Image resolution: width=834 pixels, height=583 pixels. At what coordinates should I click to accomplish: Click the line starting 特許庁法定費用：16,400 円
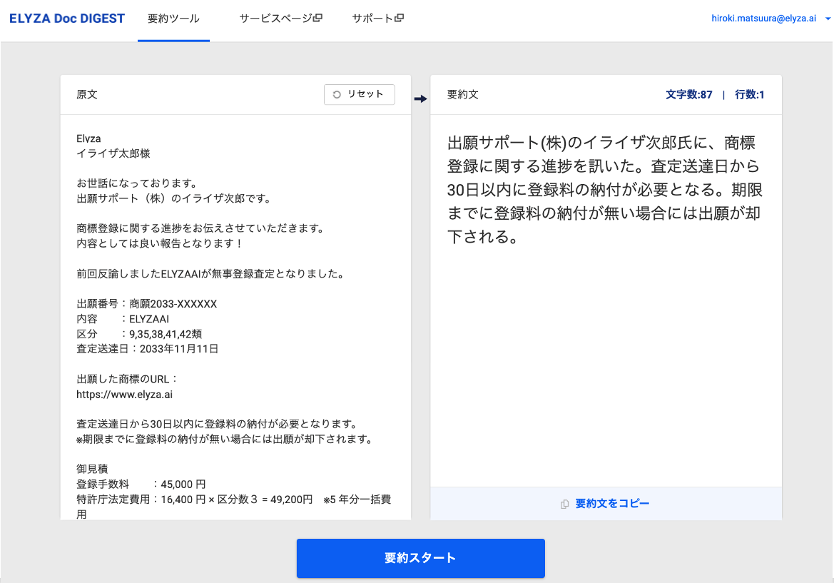coord(234,507)
